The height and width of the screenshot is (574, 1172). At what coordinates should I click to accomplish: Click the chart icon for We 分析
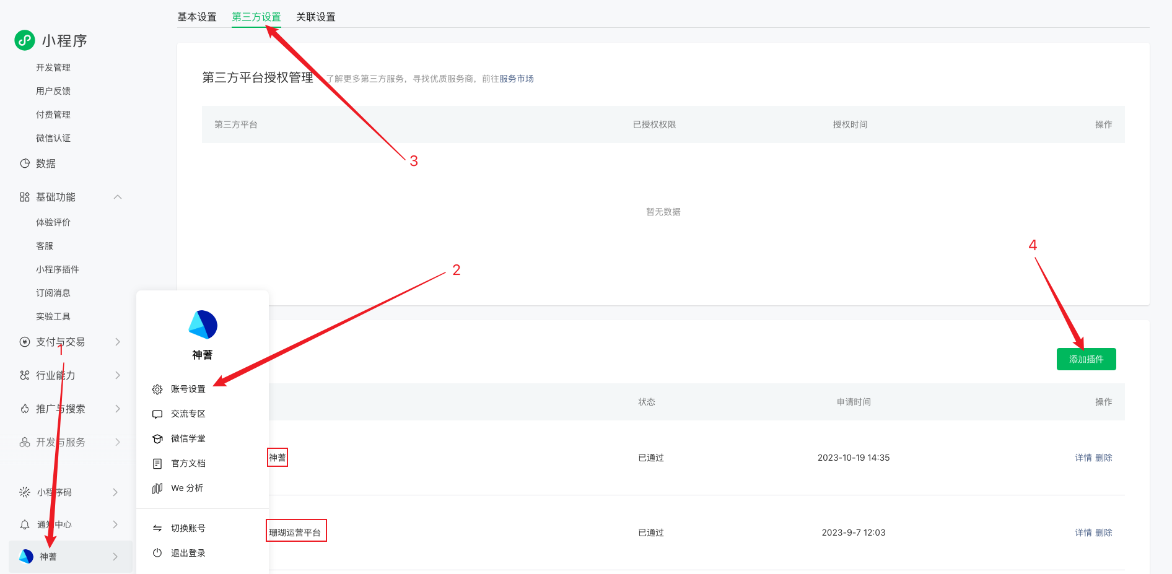tap(157, 489)
